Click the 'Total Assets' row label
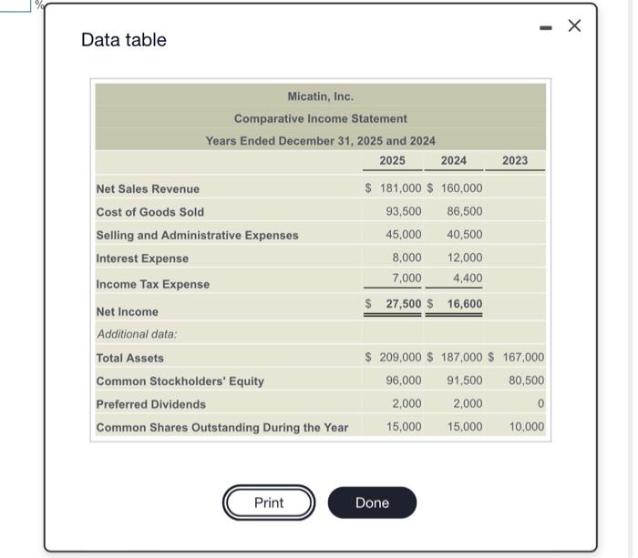 [x=130, y=358]
